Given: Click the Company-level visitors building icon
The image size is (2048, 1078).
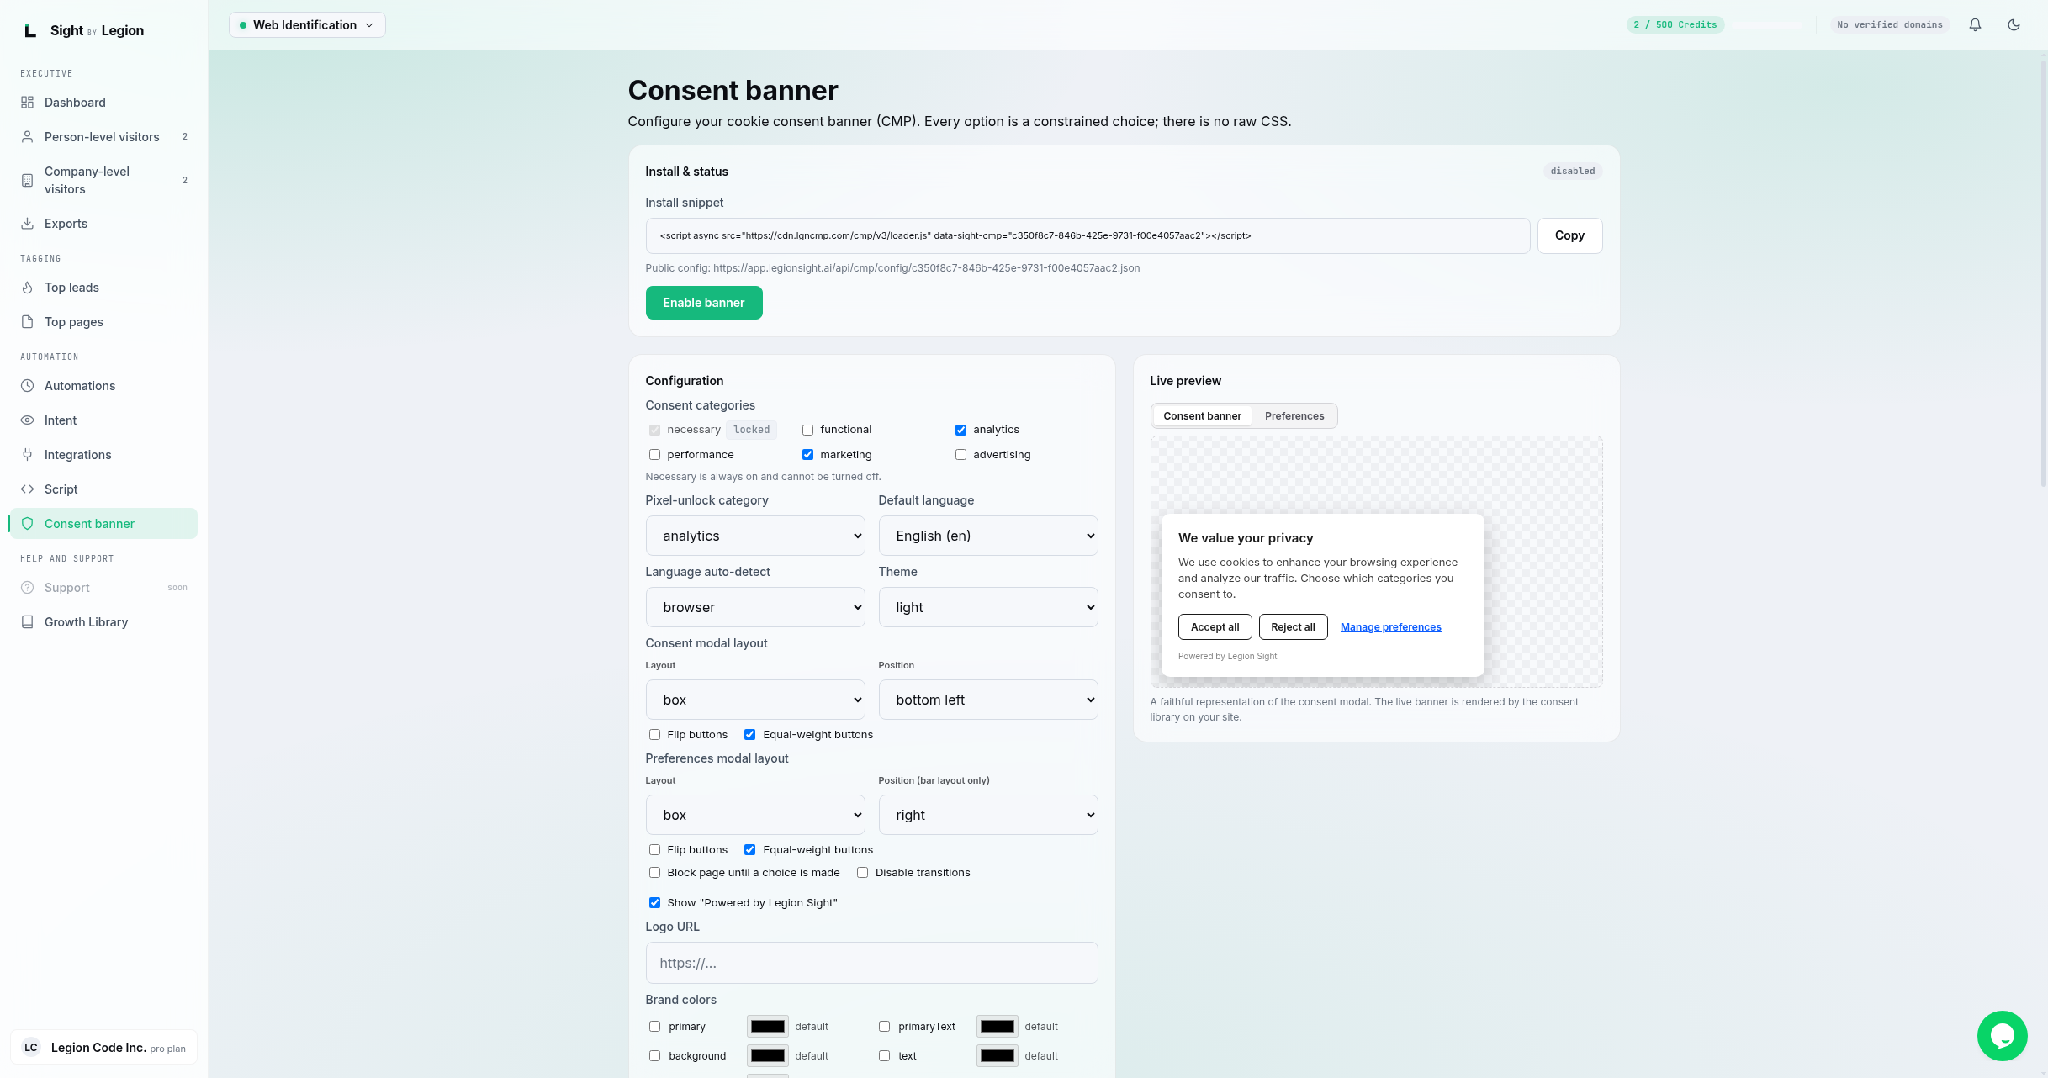Looking at the screenshot, I should tap(27, 180).
